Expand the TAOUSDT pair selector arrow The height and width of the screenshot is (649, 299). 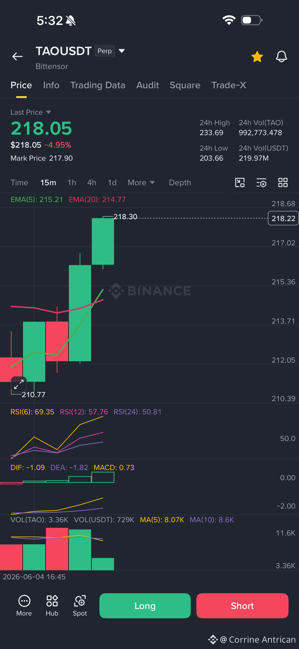122,51
